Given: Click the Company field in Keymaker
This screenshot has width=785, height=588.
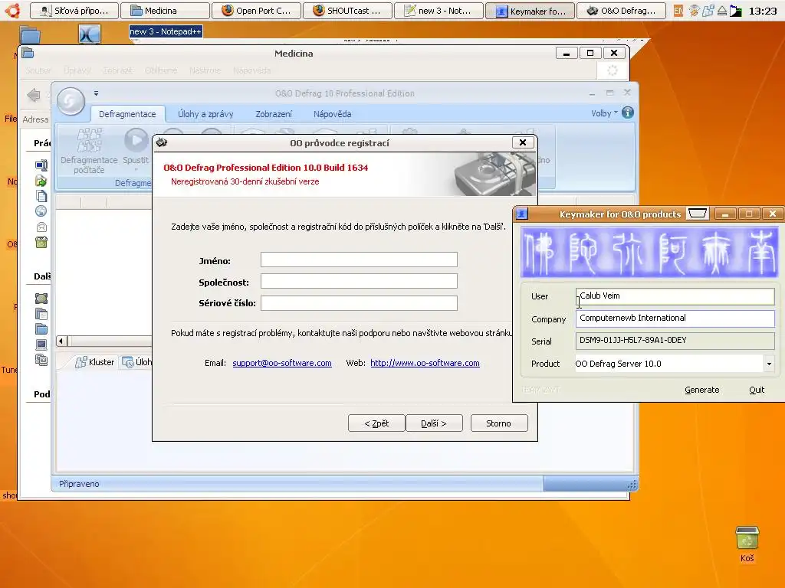Looking at the screenshot, I should (675, 318).
